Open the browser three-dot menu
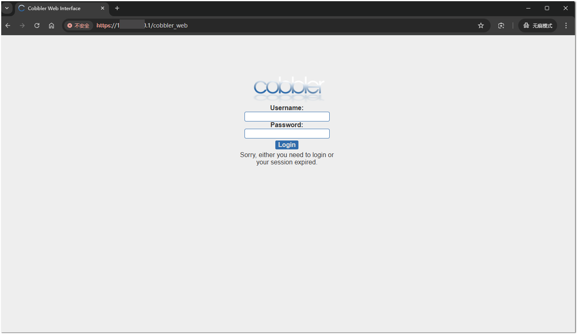 pos(566,26)
